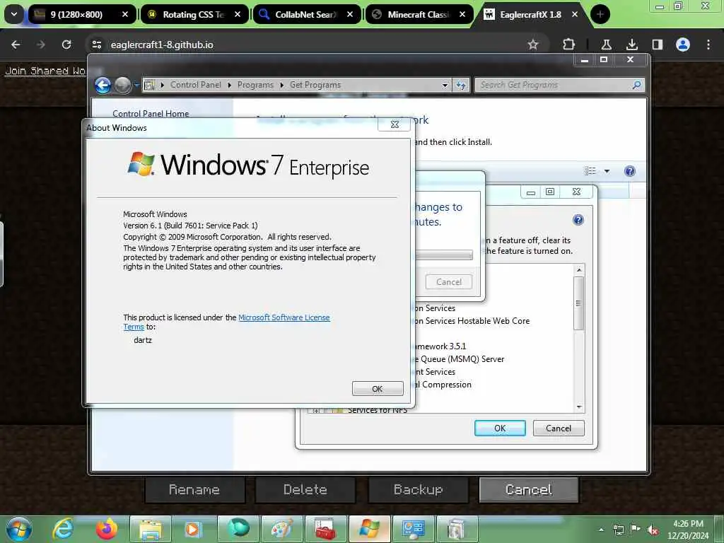Open the Terms link in About Windows
The height and width of the screenshot is (543, 724).
134,327
